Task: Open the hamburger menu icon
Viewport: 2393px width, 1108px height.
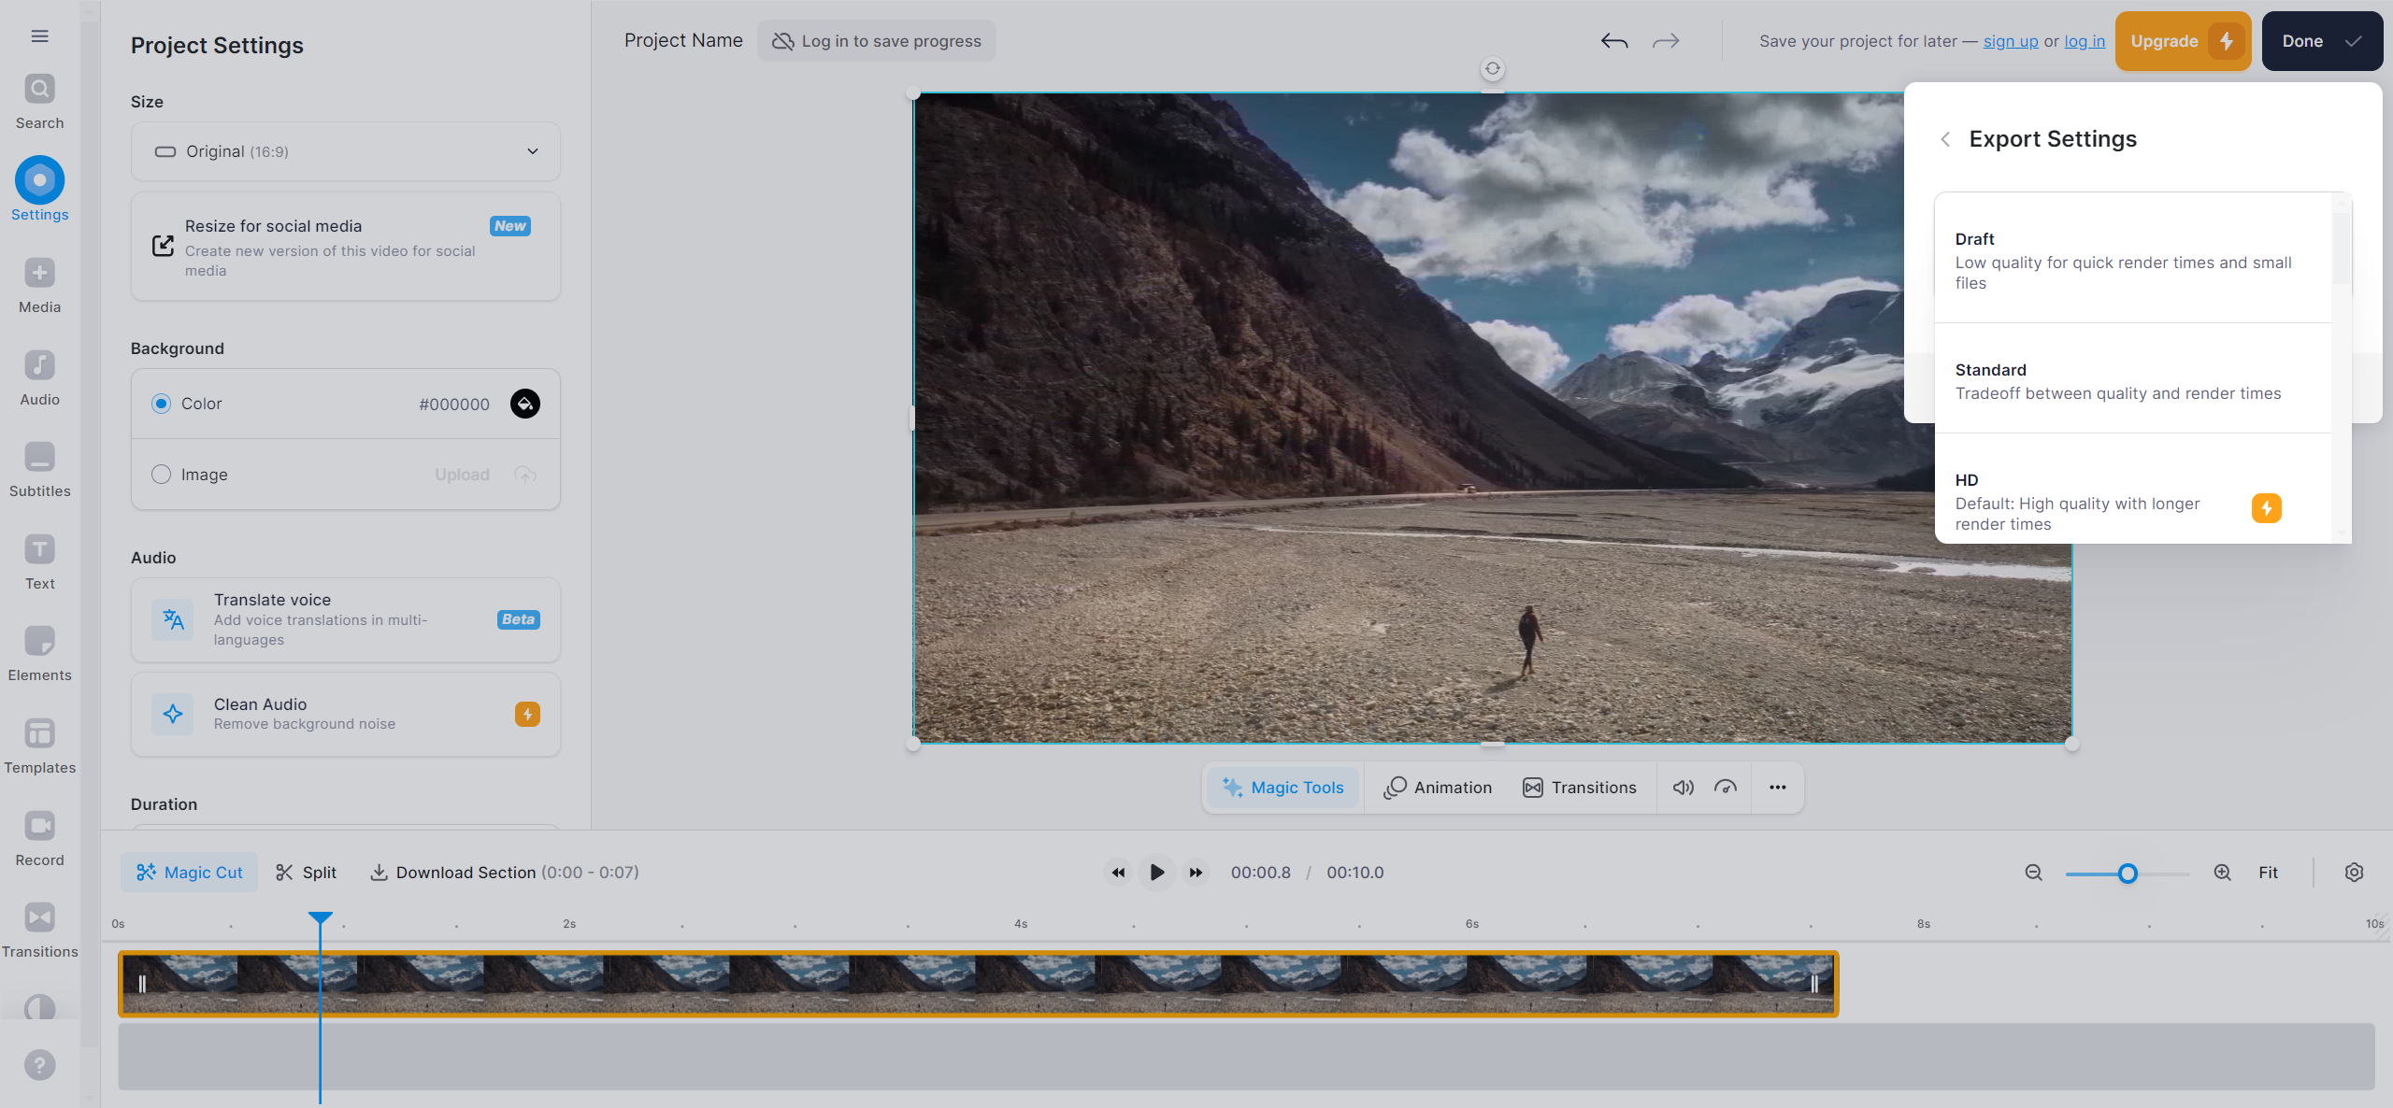Action: point(39,36)
